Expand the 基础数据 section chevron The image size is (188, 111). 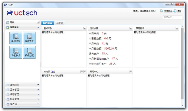(38, 85)
